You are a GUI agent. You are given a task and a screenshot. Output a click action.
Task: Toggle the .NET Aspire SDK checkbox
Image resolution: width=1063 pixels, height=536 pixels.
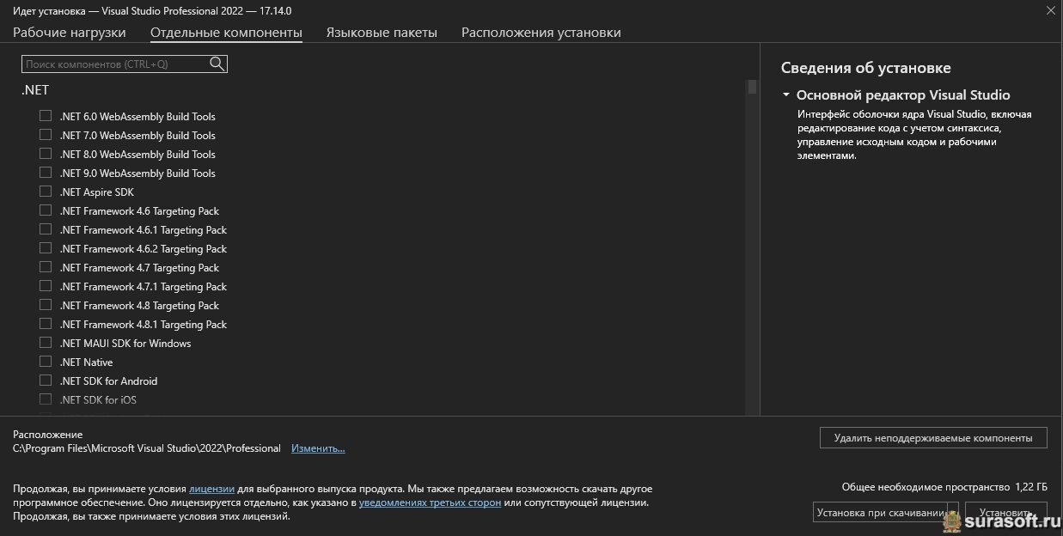(x=46, y=192)
